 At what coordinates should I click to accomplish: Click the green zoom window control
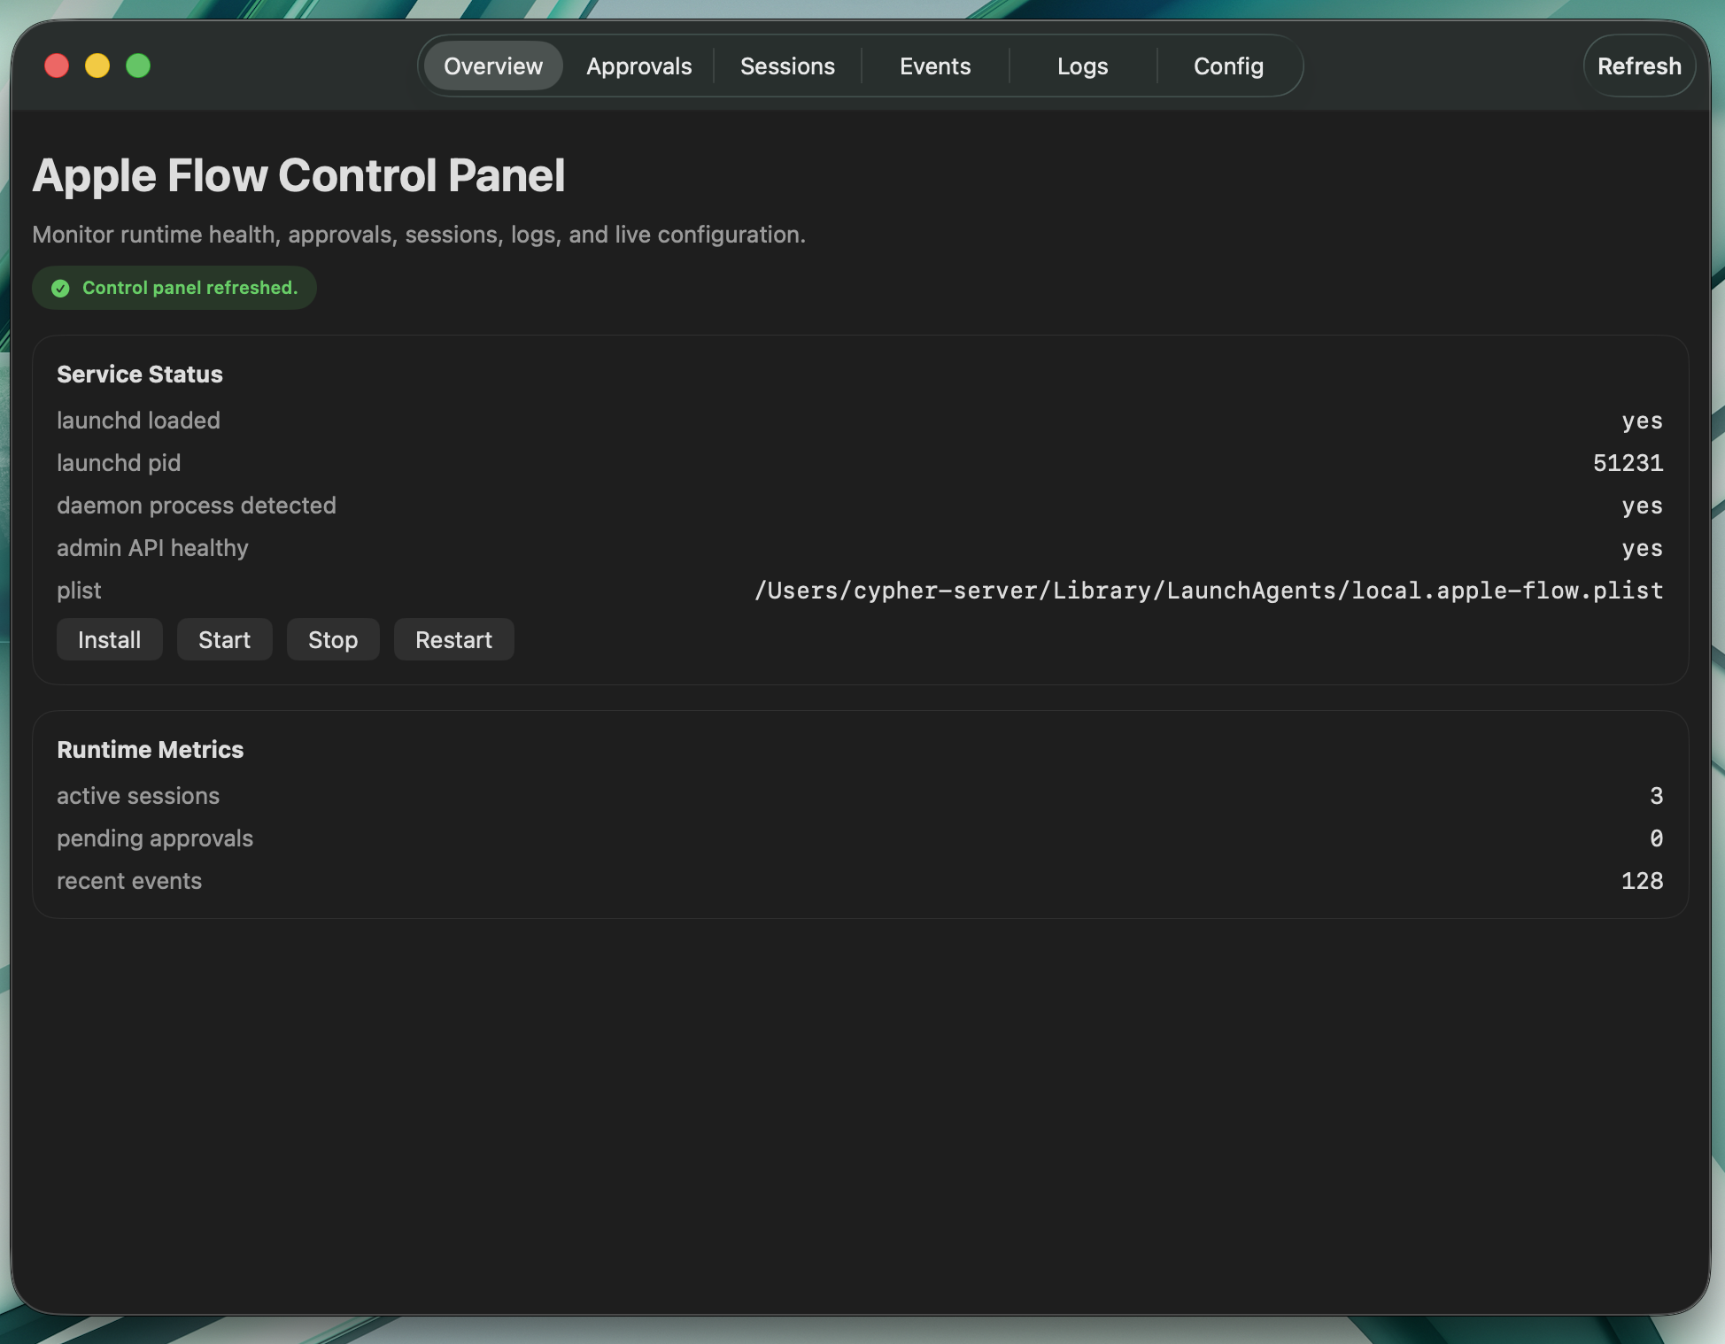pos(138,66)
